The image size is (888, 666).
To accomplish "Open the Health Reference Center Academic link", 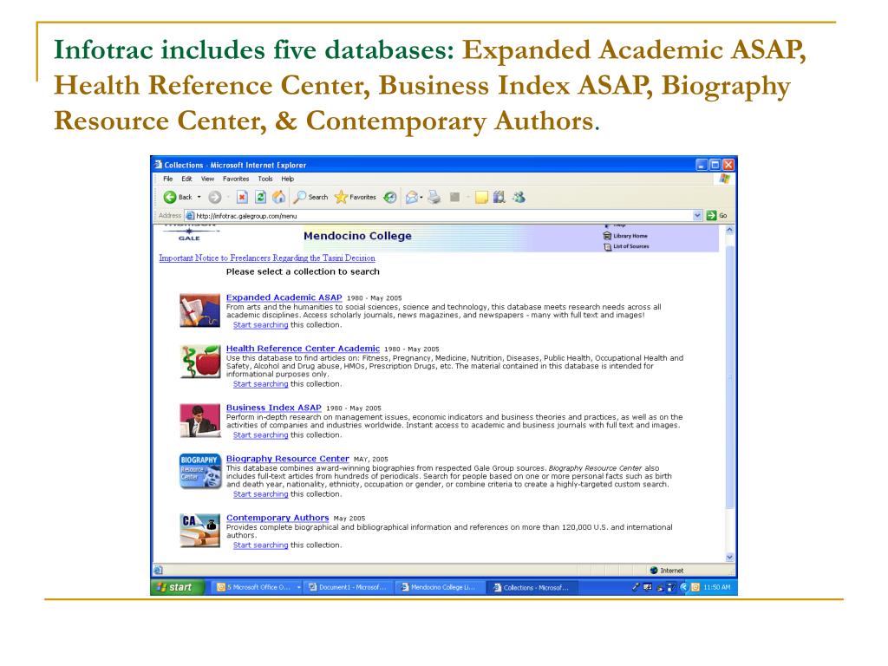I will (x=303, y=349).
